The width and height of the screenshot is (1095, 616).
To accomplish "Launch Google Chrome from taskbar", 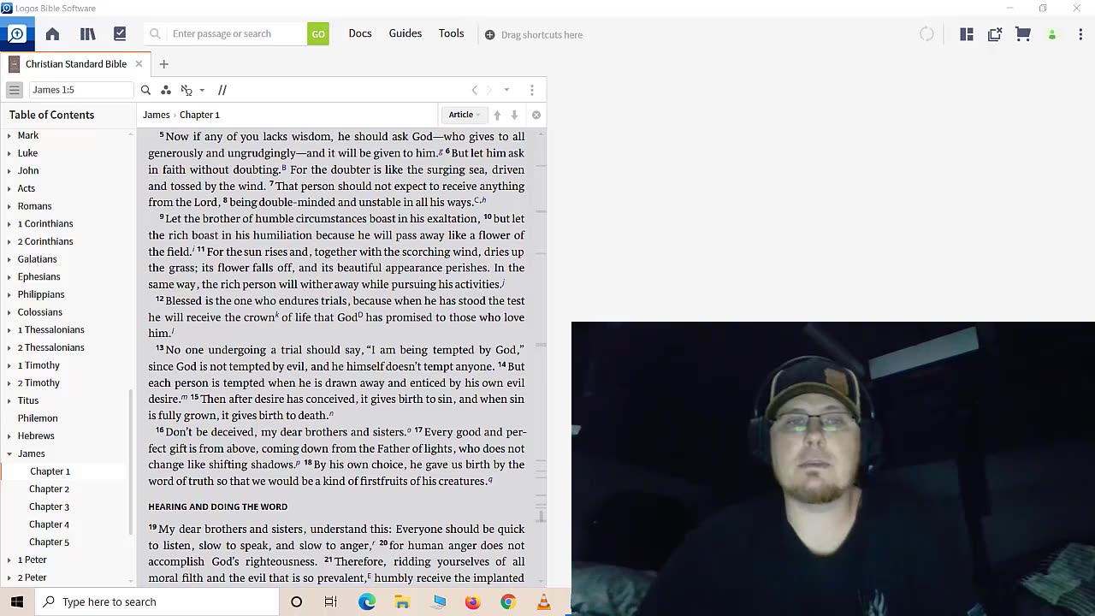I will pyautogui.click(x=508, y=602).
